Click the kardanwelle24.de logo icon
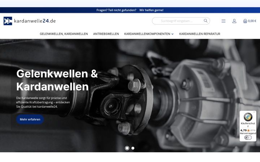260x162 pixels. pyautogui.click(x=8, y=21)
